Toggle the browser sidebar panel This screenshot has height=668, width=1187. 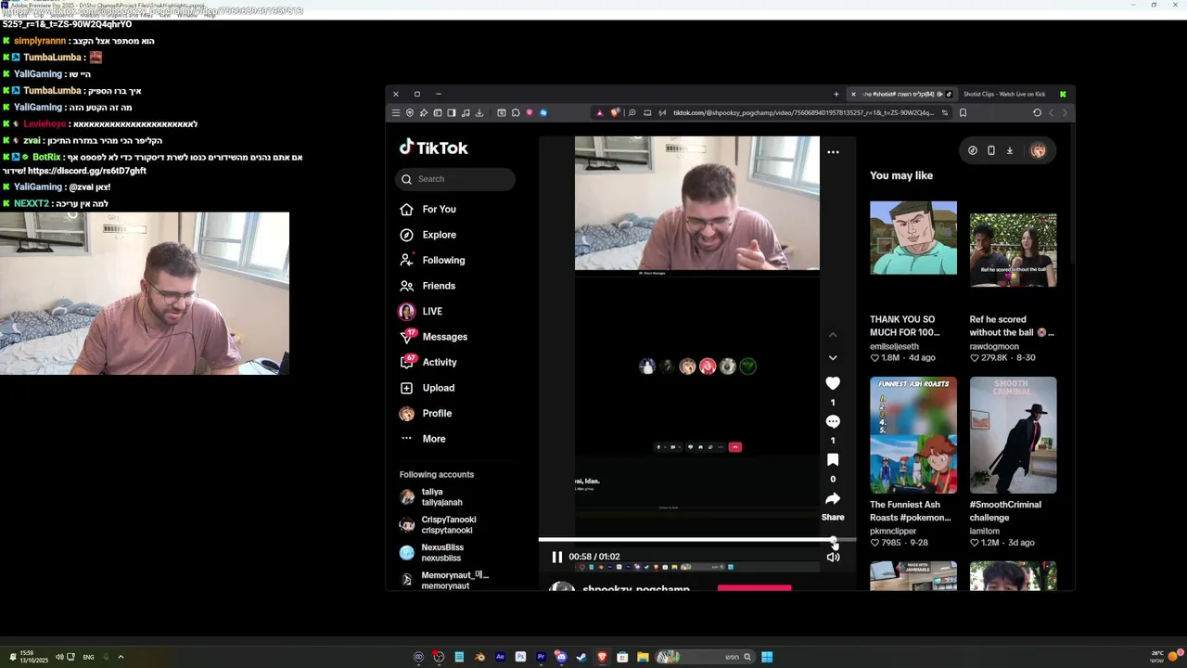[452, 113]
